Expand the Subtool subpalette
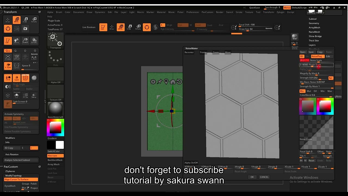Image resolution: width=348 pixels, height=196 pixels. tap(313, 19)
